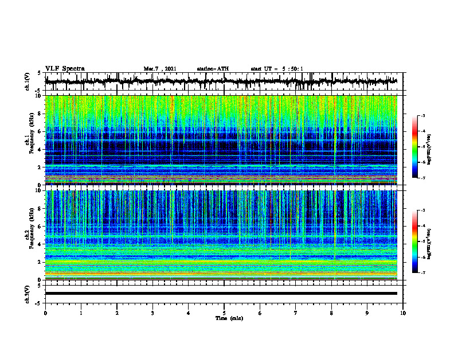Viewport: 454px width, 351px height.
Task: Click the "station=ATH" header label
Action: [x=213, y=69]
